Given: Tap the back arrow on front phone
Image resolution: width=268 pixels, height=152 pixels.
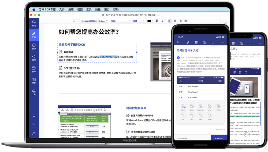Looking at the screenshot, I should pyautogui.click(x=178, y=42).
